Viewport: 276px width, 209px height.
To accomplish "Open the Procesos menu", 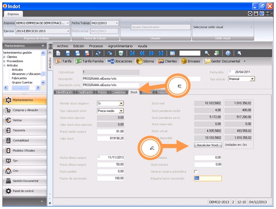I will pyautogui.click(x=96, y=46).
